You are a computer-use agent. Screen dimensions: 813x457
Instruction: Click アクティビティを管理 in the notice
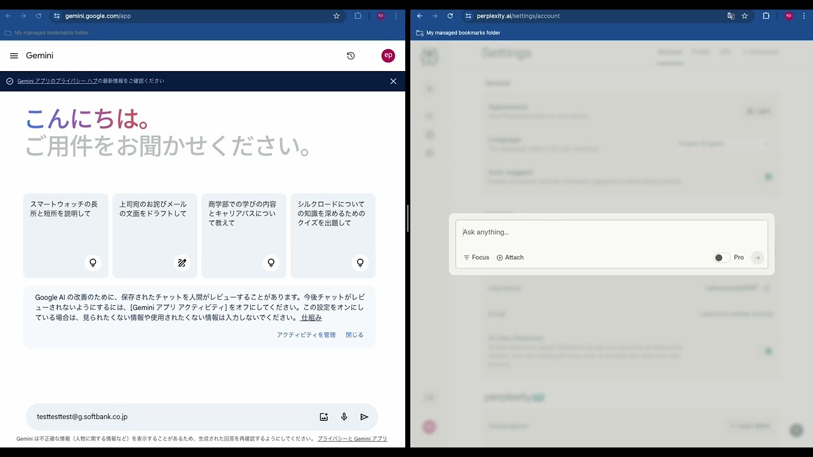[306, 334]
